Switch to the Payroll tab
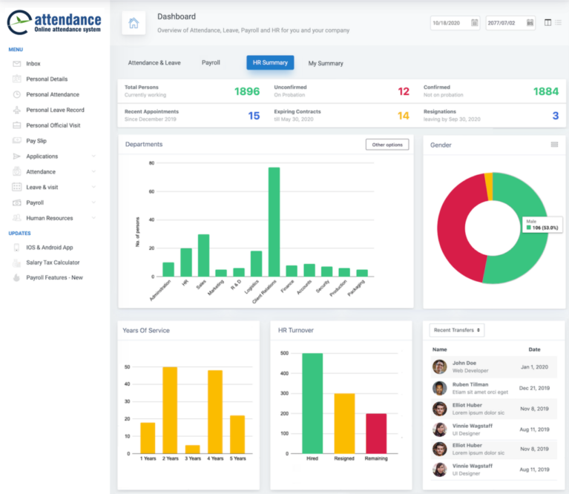Viewport: 569px width, 494px height. pos(211,63)
